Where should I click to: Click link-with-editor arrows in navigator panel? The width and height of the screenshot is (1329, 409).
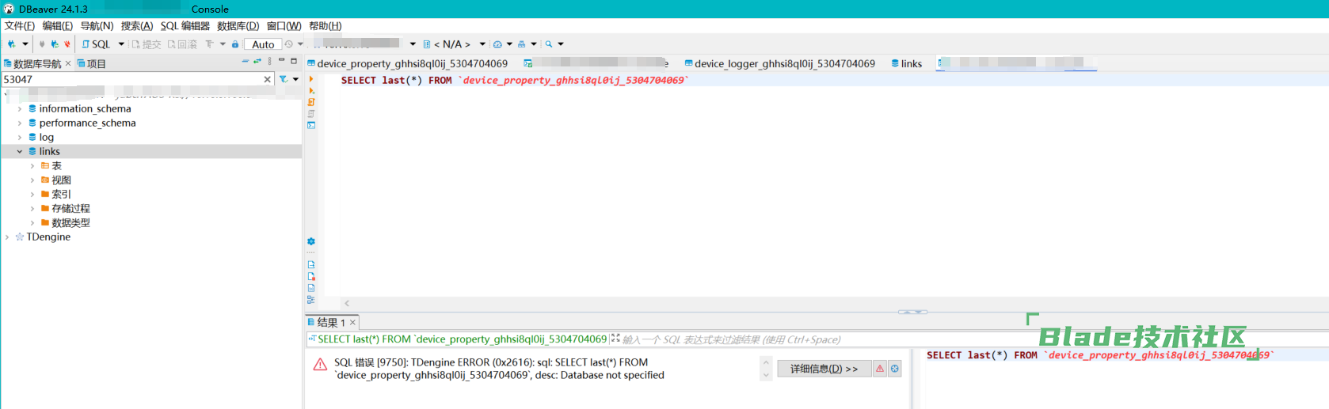(x=257, y=62)
